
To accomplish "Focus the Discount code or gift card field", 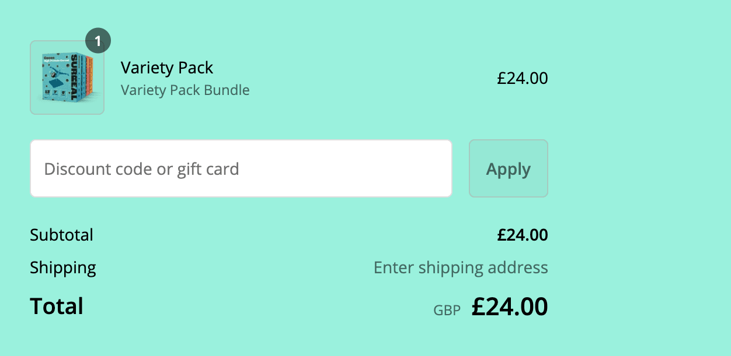I will coord(241,169).
